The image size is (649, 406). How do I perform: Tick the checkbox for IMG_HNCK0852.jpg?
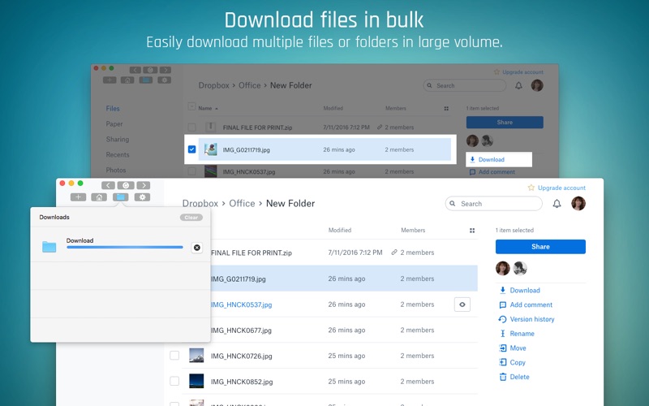click(174, 381)
